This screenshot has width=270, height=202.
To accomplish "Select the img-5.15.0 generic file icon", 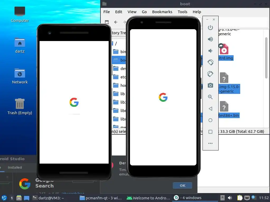I will (224, 78).
